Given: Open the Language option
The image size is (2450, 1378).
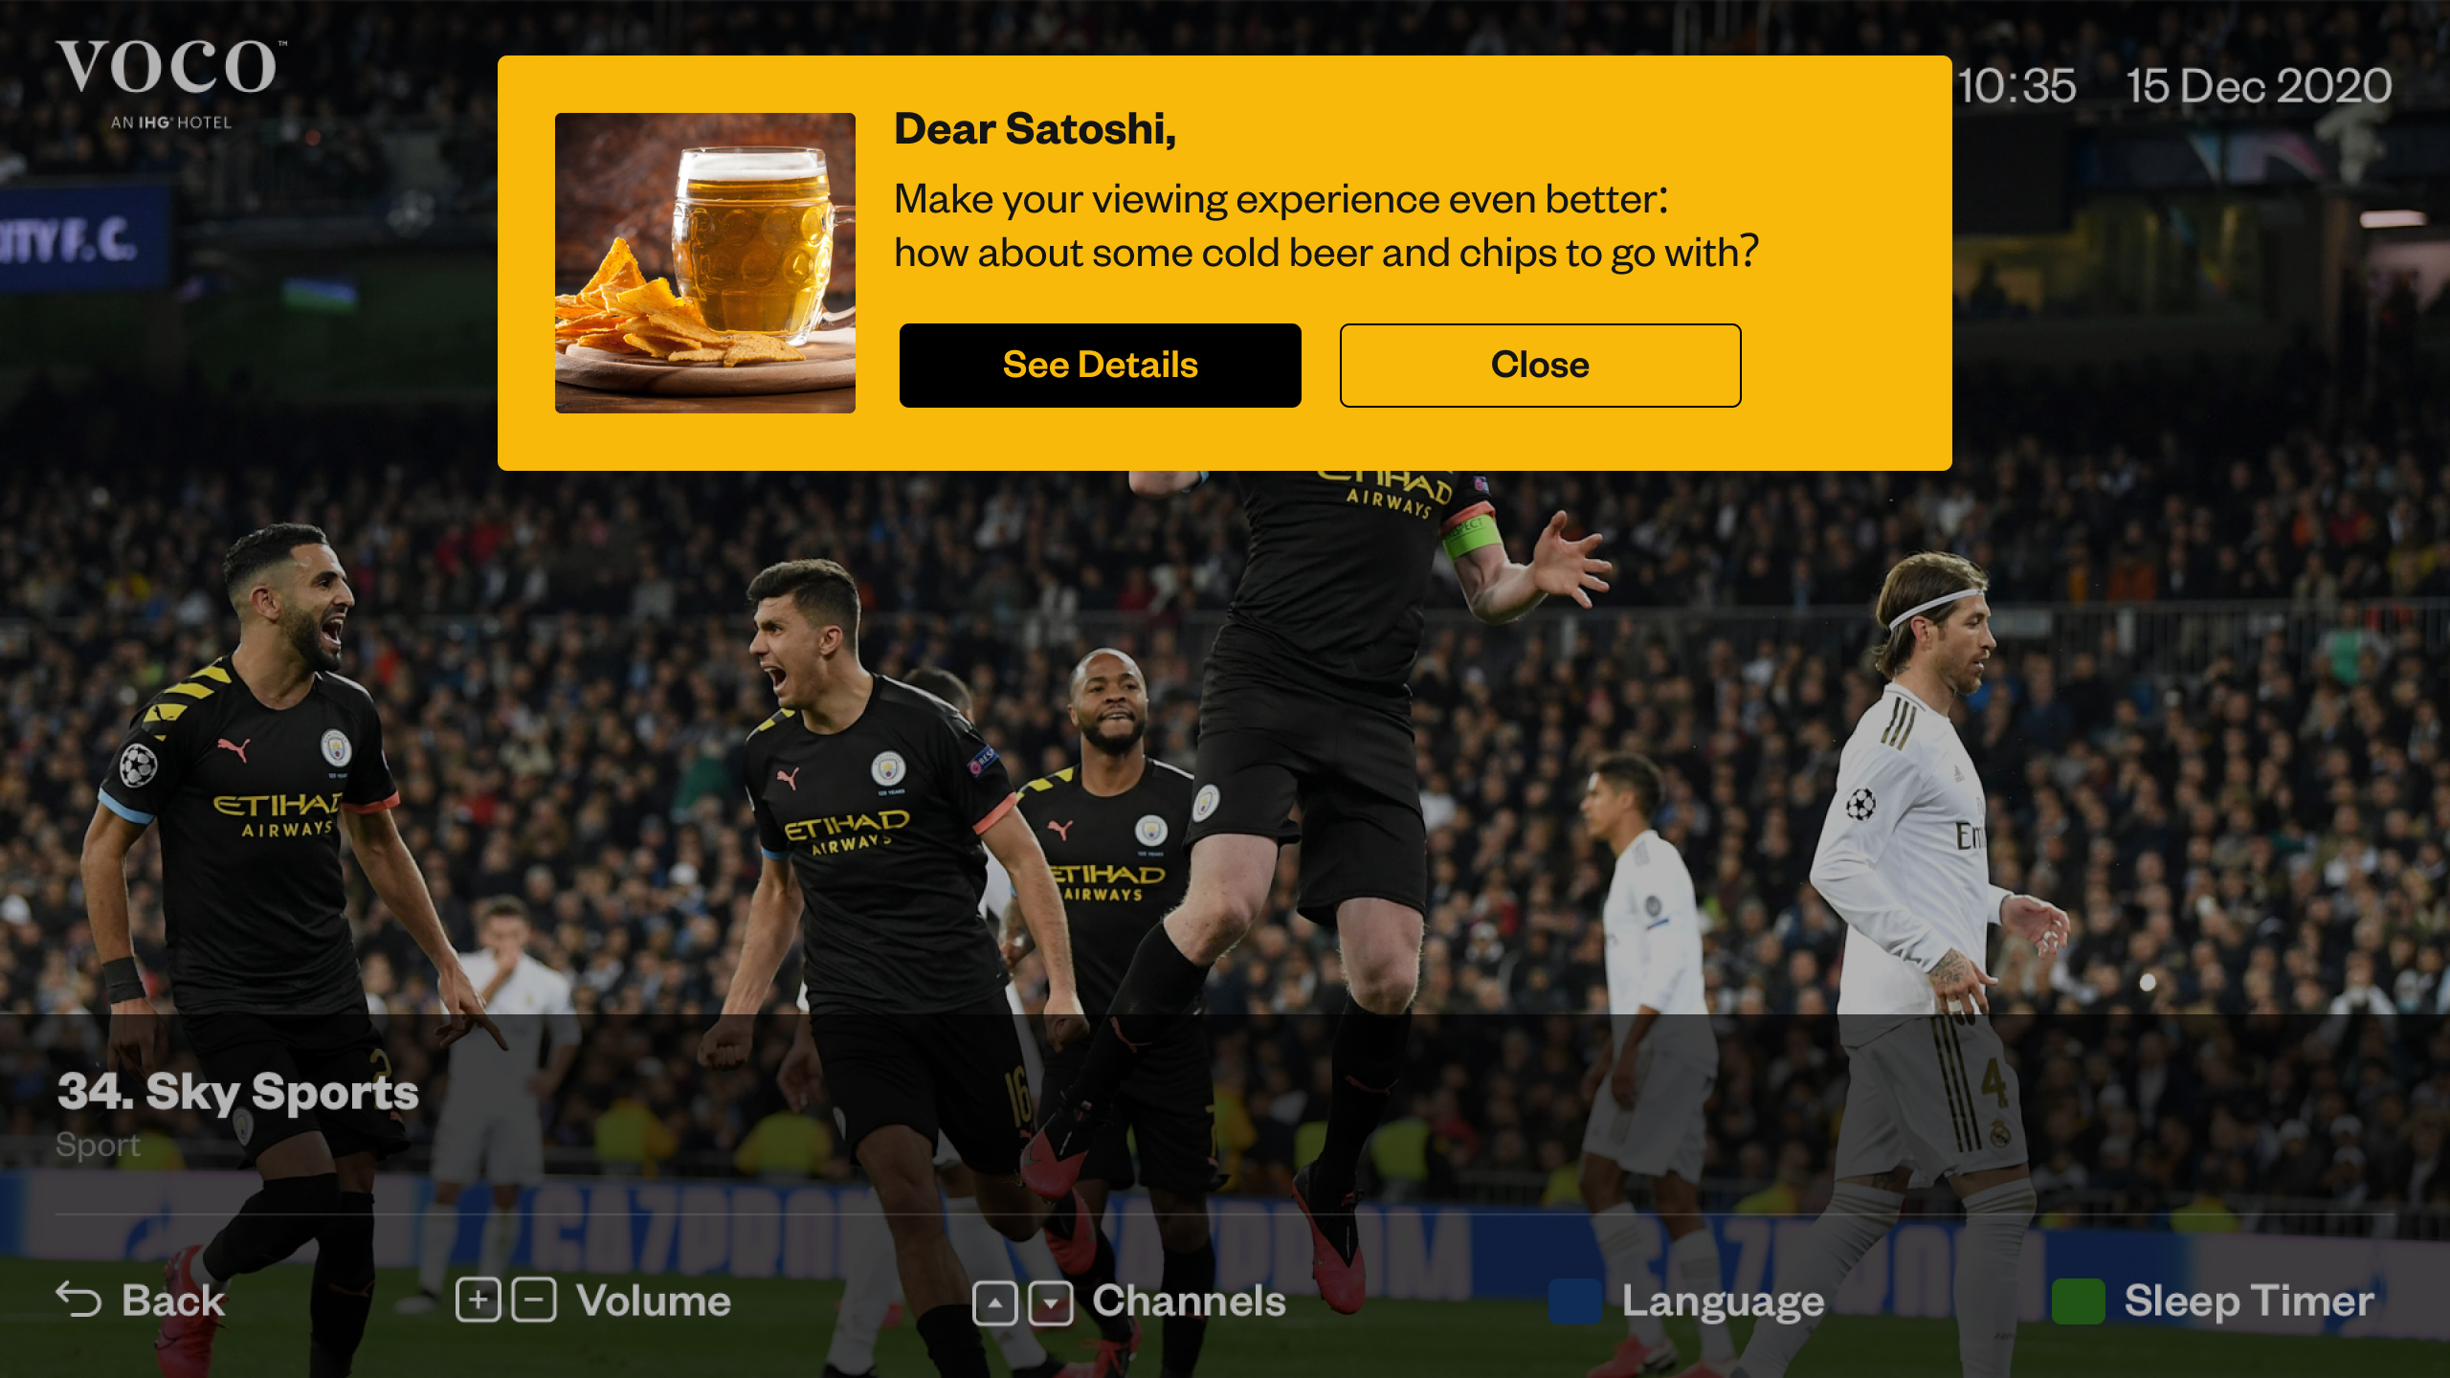Looking at the screenshot, I should (x=1723, y=1301).
